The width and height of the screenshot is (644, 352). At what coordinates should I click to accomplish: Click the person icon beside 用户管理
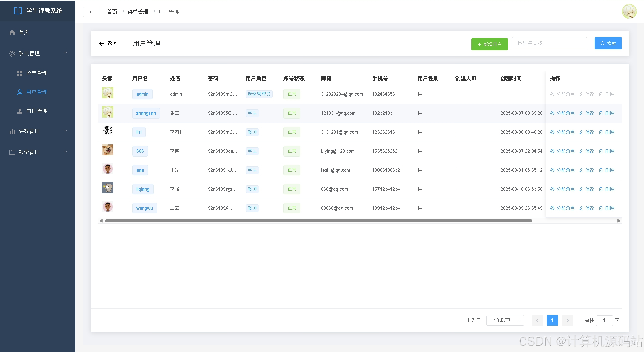click(20, 92)
